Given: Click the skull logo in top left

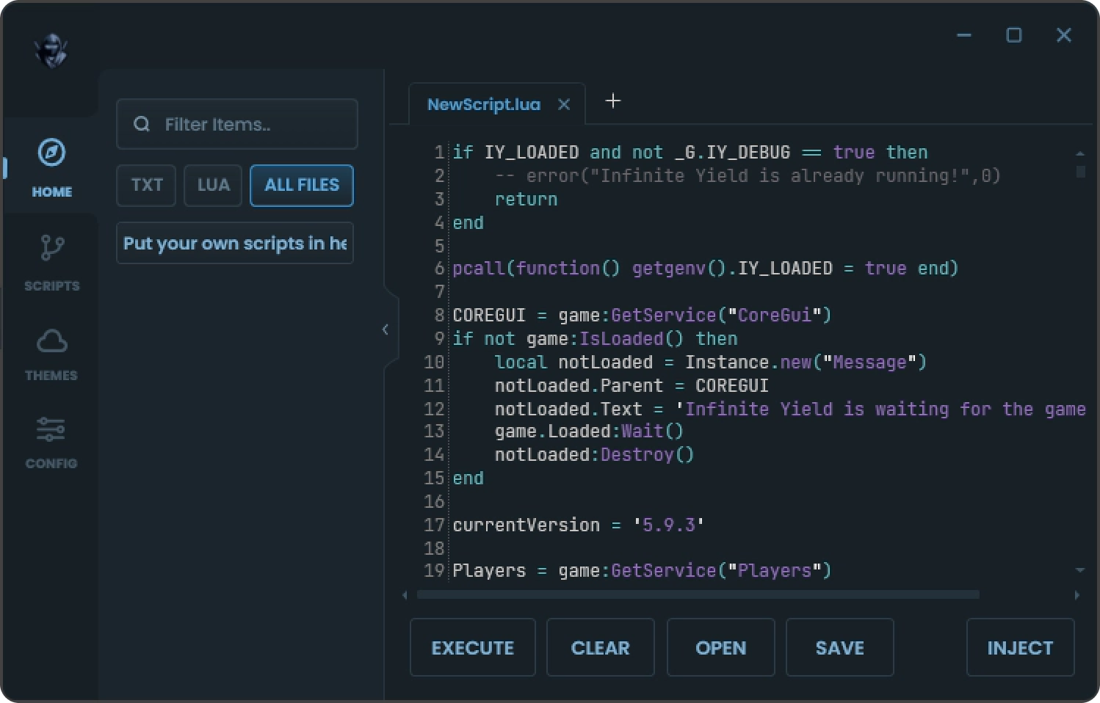Looking at the screenshot, I should 51,50.
